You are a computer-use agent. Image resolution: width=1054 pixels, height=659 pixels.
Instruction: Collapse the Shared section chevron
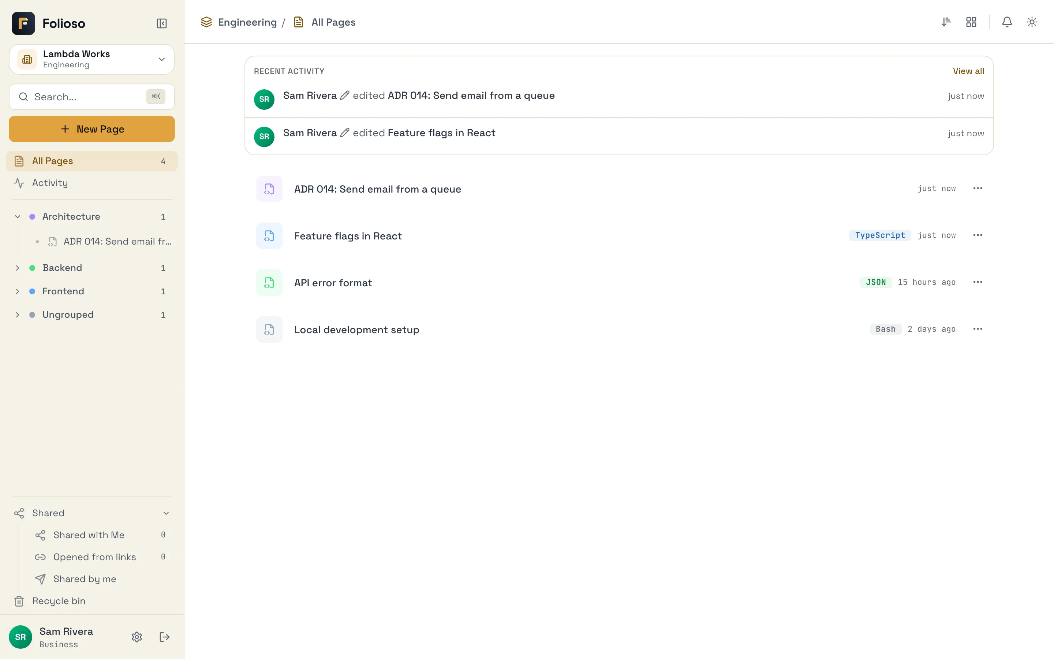(x=166, y=513)
